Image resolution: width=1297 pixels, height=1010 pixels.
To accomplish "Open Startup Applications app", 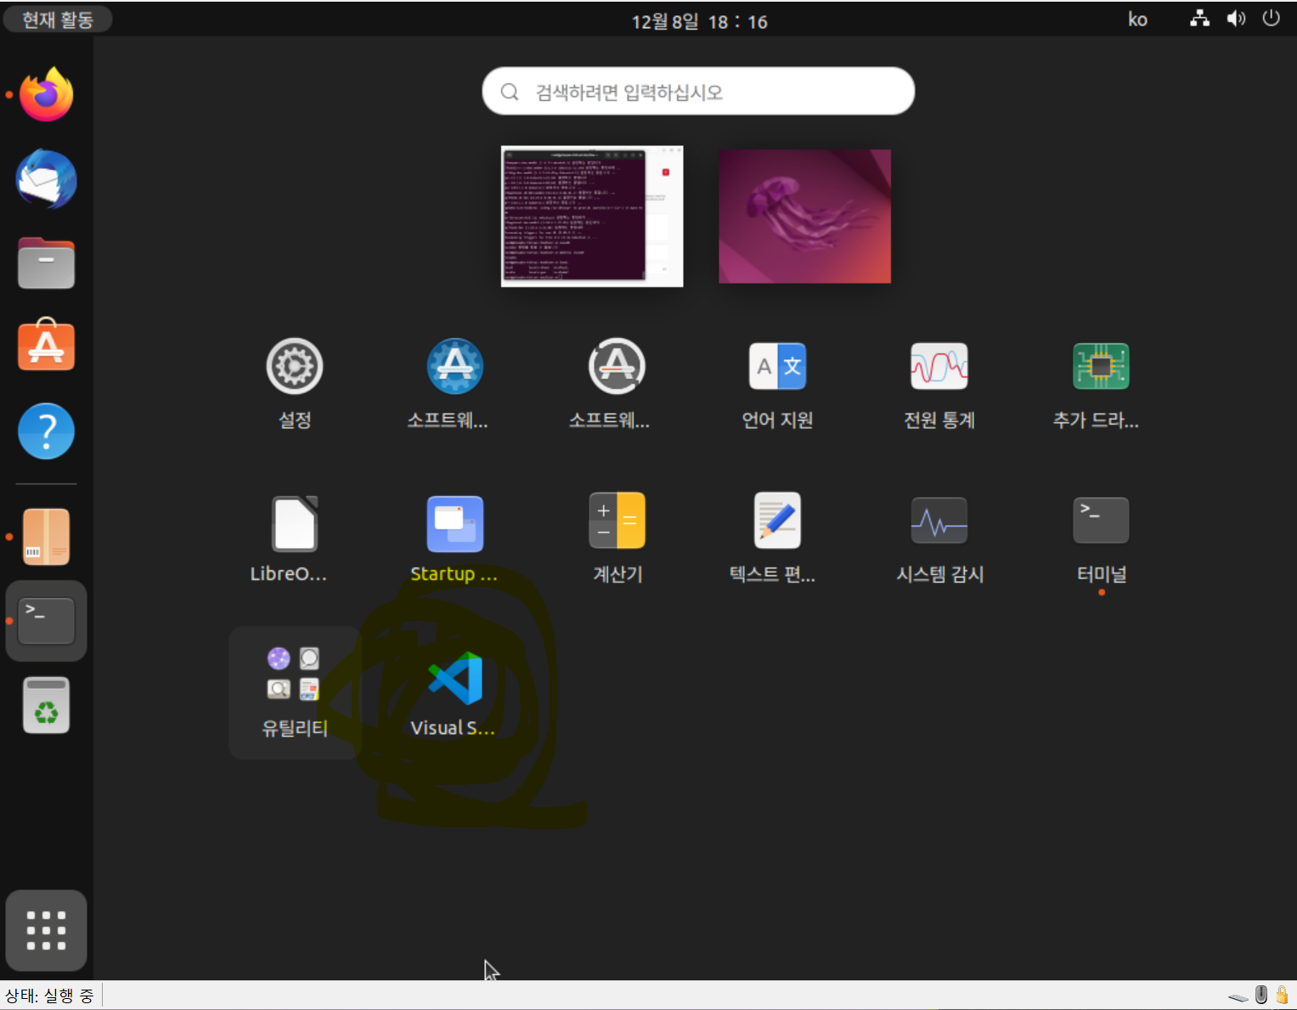I will (x=455, y=538).
